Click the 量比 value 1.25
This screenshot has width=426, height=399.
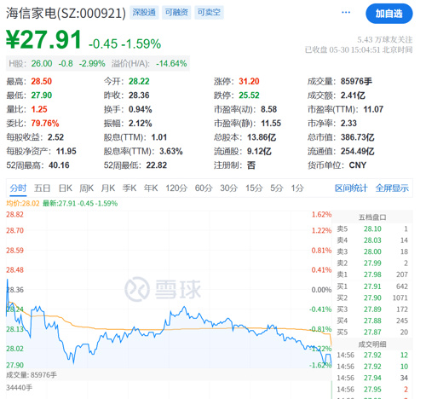coord(39,109)
